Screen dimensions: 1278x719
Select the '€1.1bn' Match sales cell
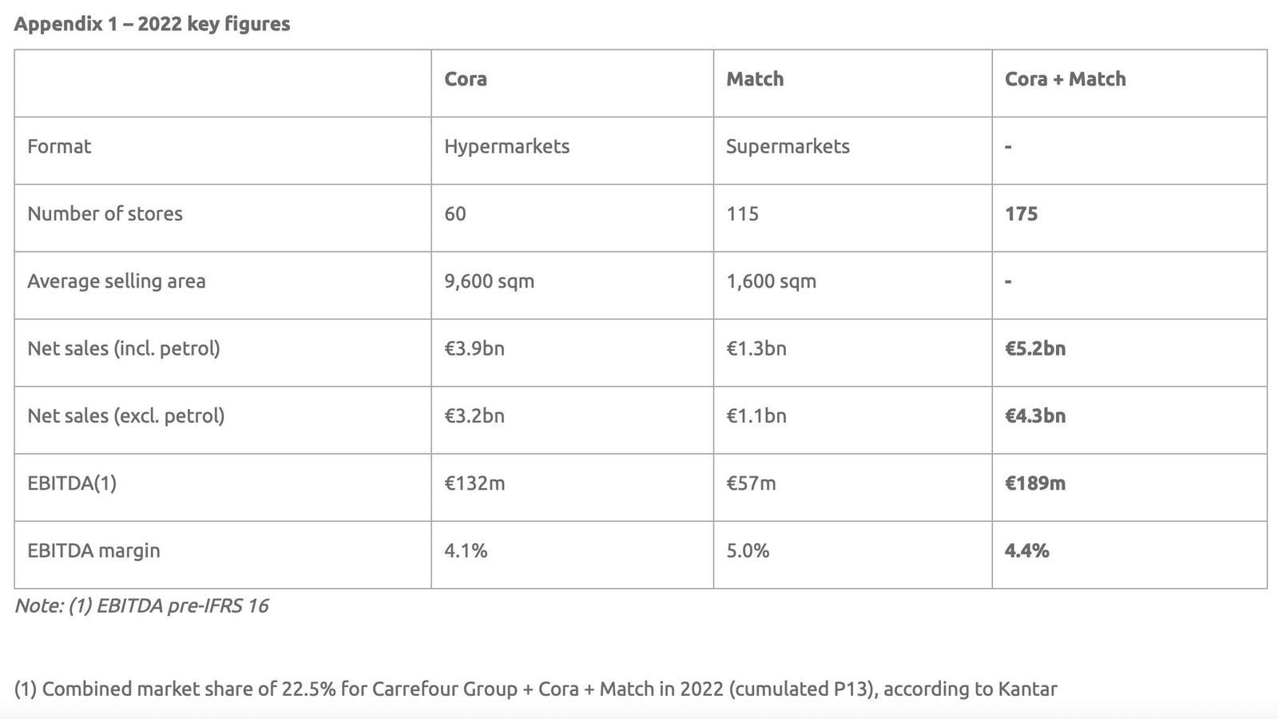[x=756, y=415]
